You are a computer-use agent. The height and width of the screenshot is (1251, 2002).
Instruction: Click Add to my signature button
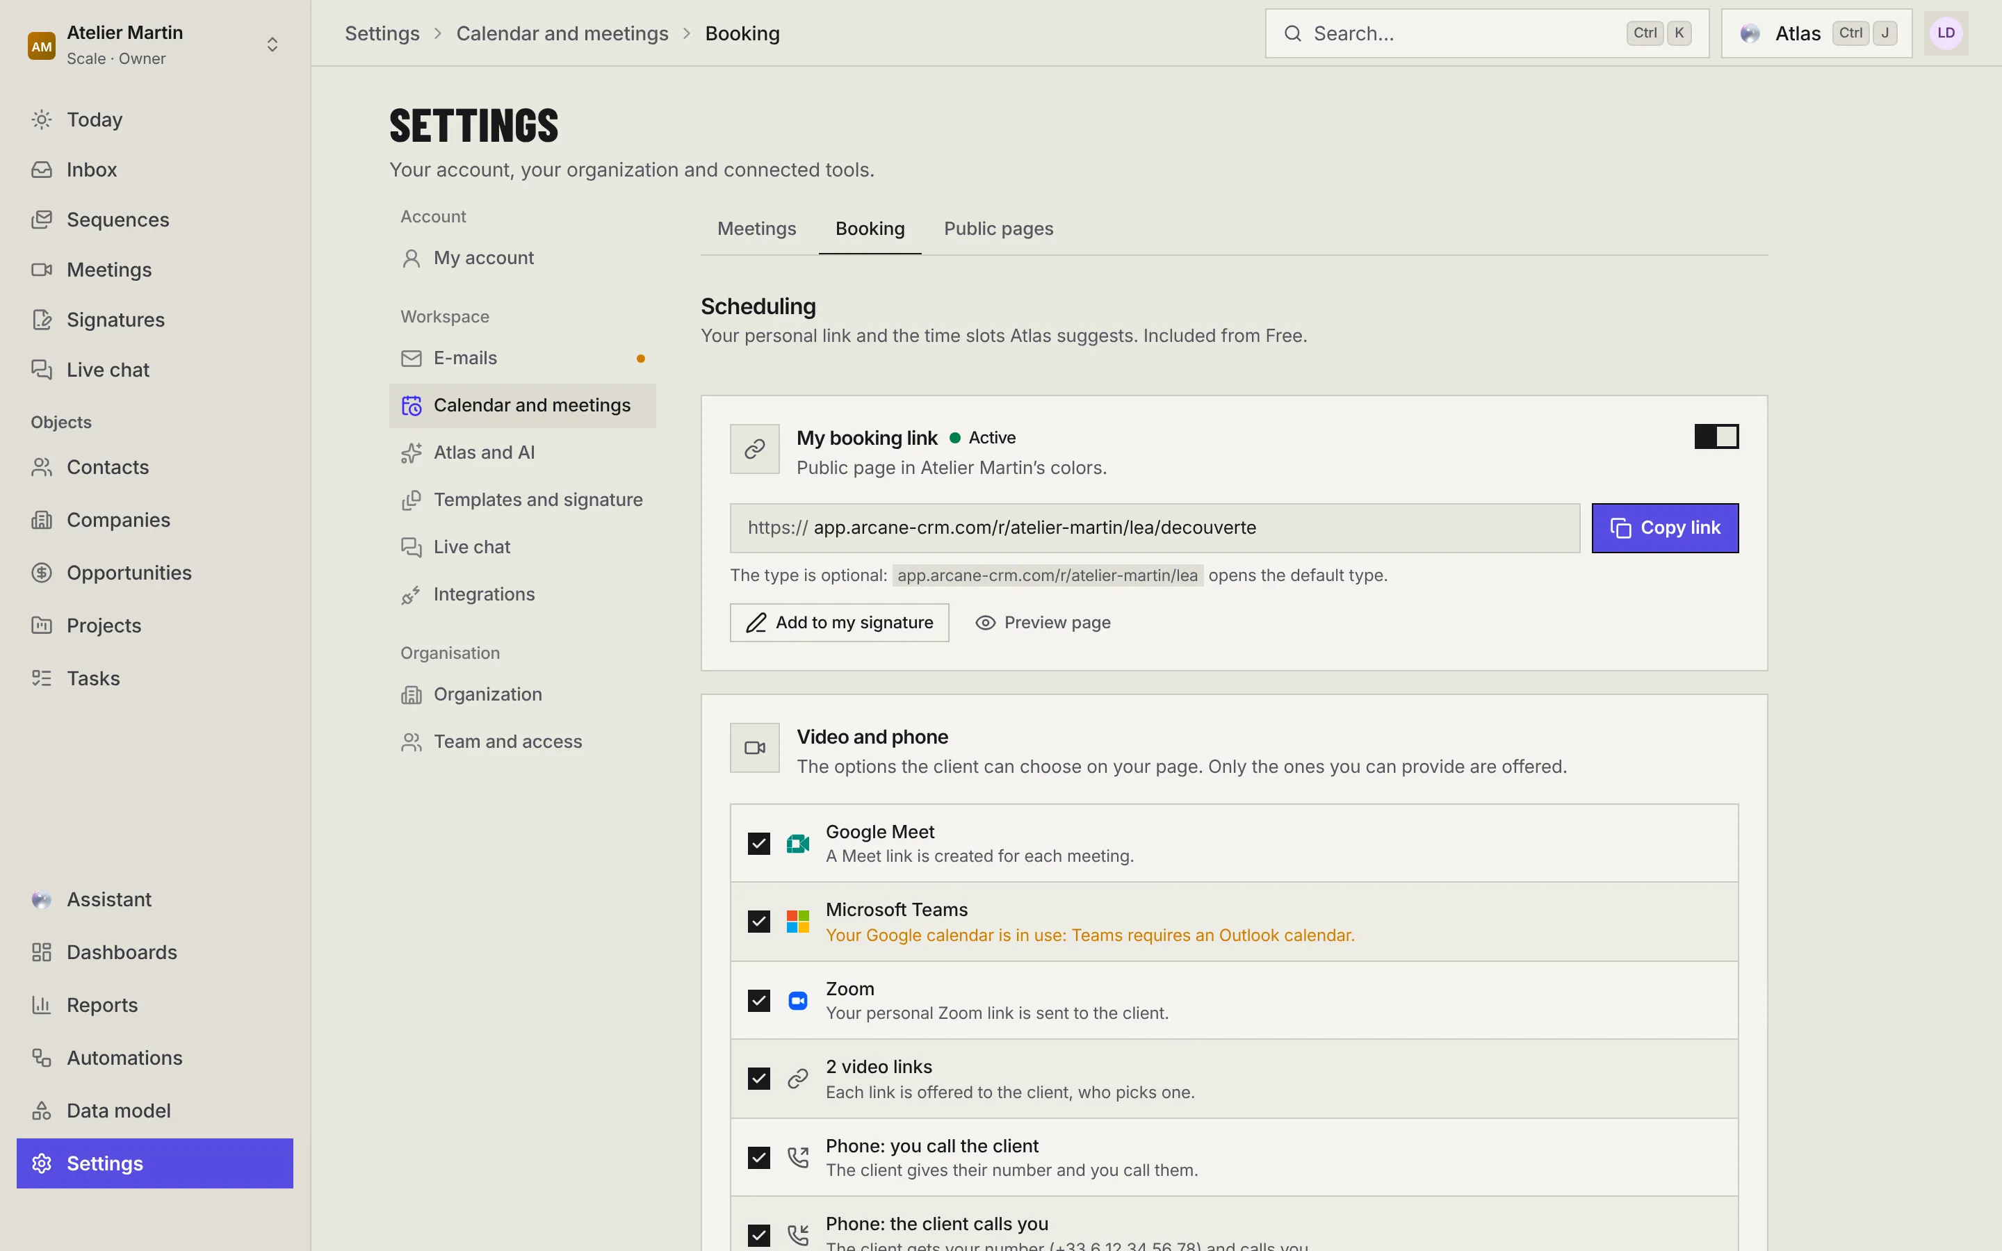(839, 622)
